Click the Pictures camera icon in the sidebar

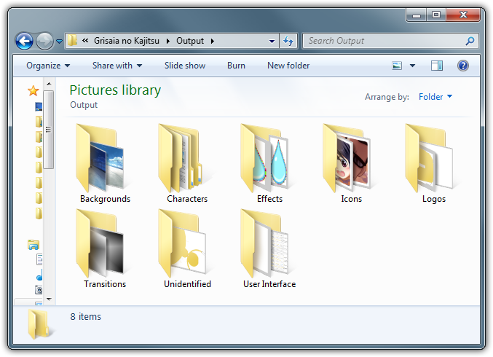(39, 290)
